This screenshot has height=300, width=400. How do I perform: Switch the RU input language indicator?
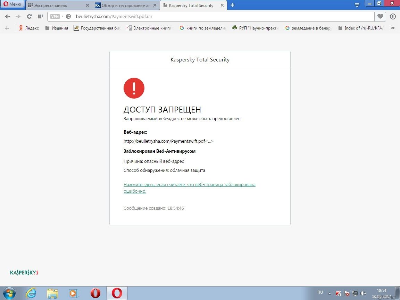pyautogui.click(x=320, y=292)
